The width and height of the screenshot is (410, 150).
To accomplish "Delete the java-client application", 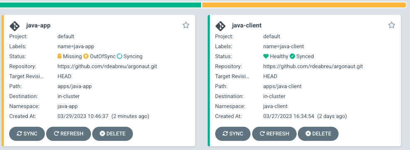I will tap(318, 133).
